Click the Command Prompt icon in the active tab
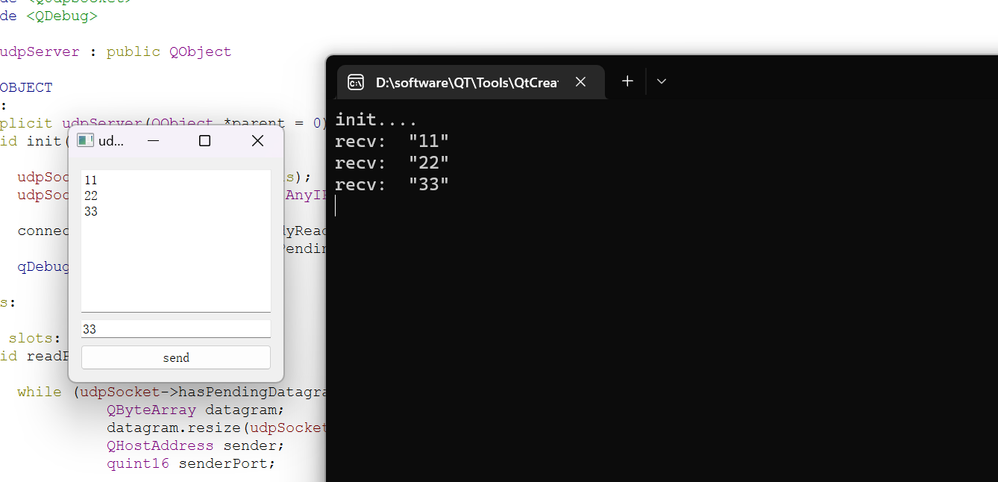 pyautogui.click(x=356, y=81)
